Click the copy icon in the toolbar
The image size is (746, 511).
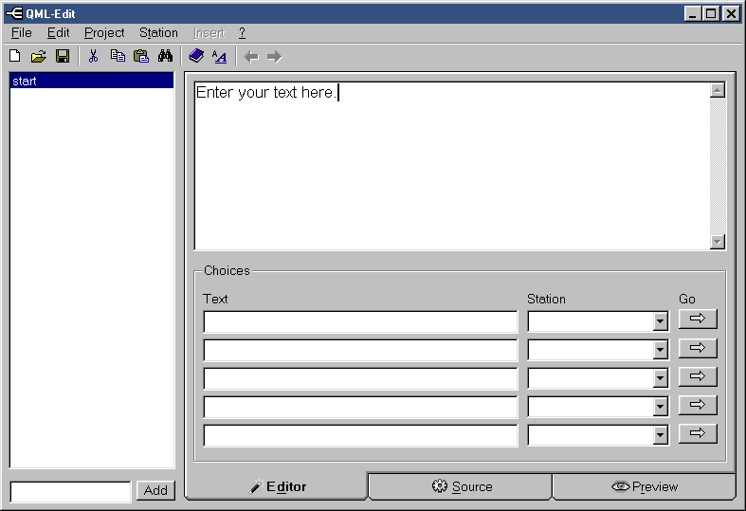[118, 57]
